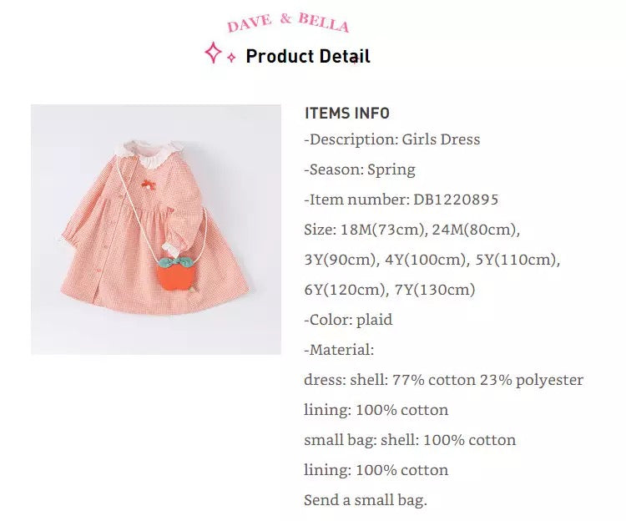Choose the 7Y(130cm) size
626x521 pixels.
(x=435, y=290)
